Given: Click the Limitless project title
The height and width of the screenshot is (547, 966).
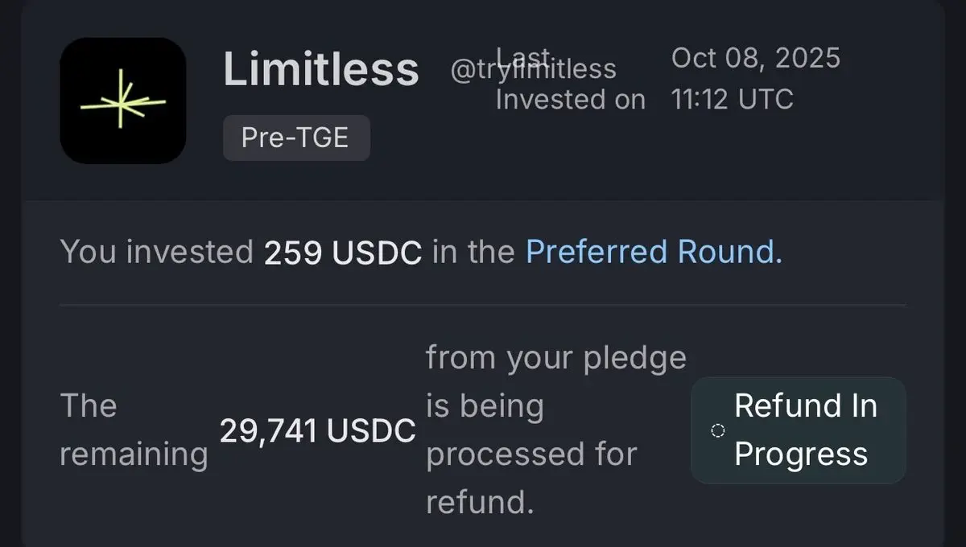Looking at the screenshot, I should click(x=320, y=69).
